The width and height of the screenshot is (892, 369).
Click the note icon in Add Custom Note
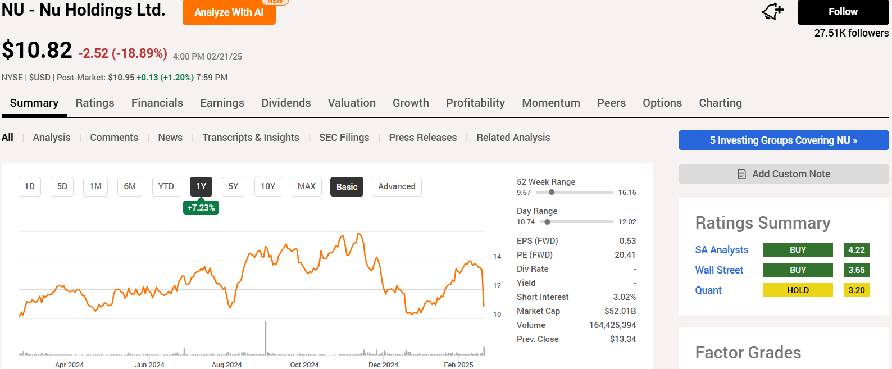tap(742, 174)
